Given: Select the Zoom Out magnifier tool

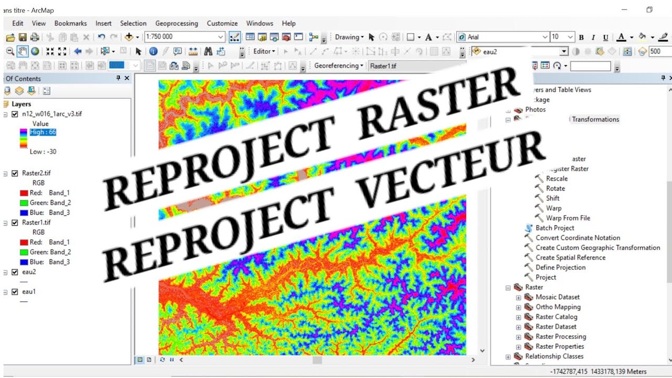Looking at the screenshot, I should [x=10, y=51].
